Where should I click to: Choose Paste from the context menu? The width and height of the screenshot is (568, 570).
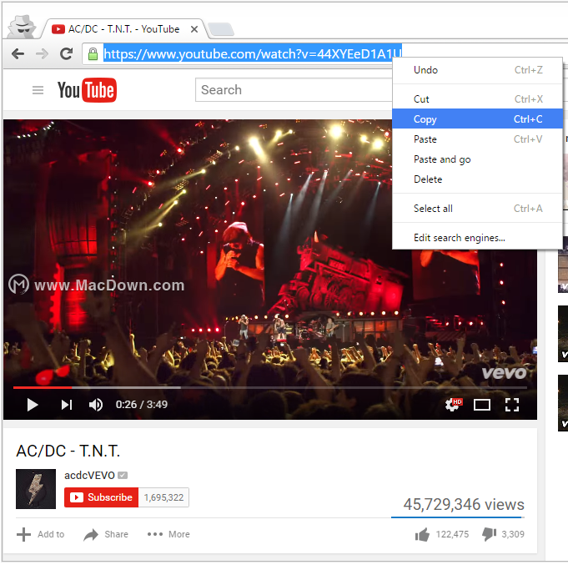pos(478,139)
